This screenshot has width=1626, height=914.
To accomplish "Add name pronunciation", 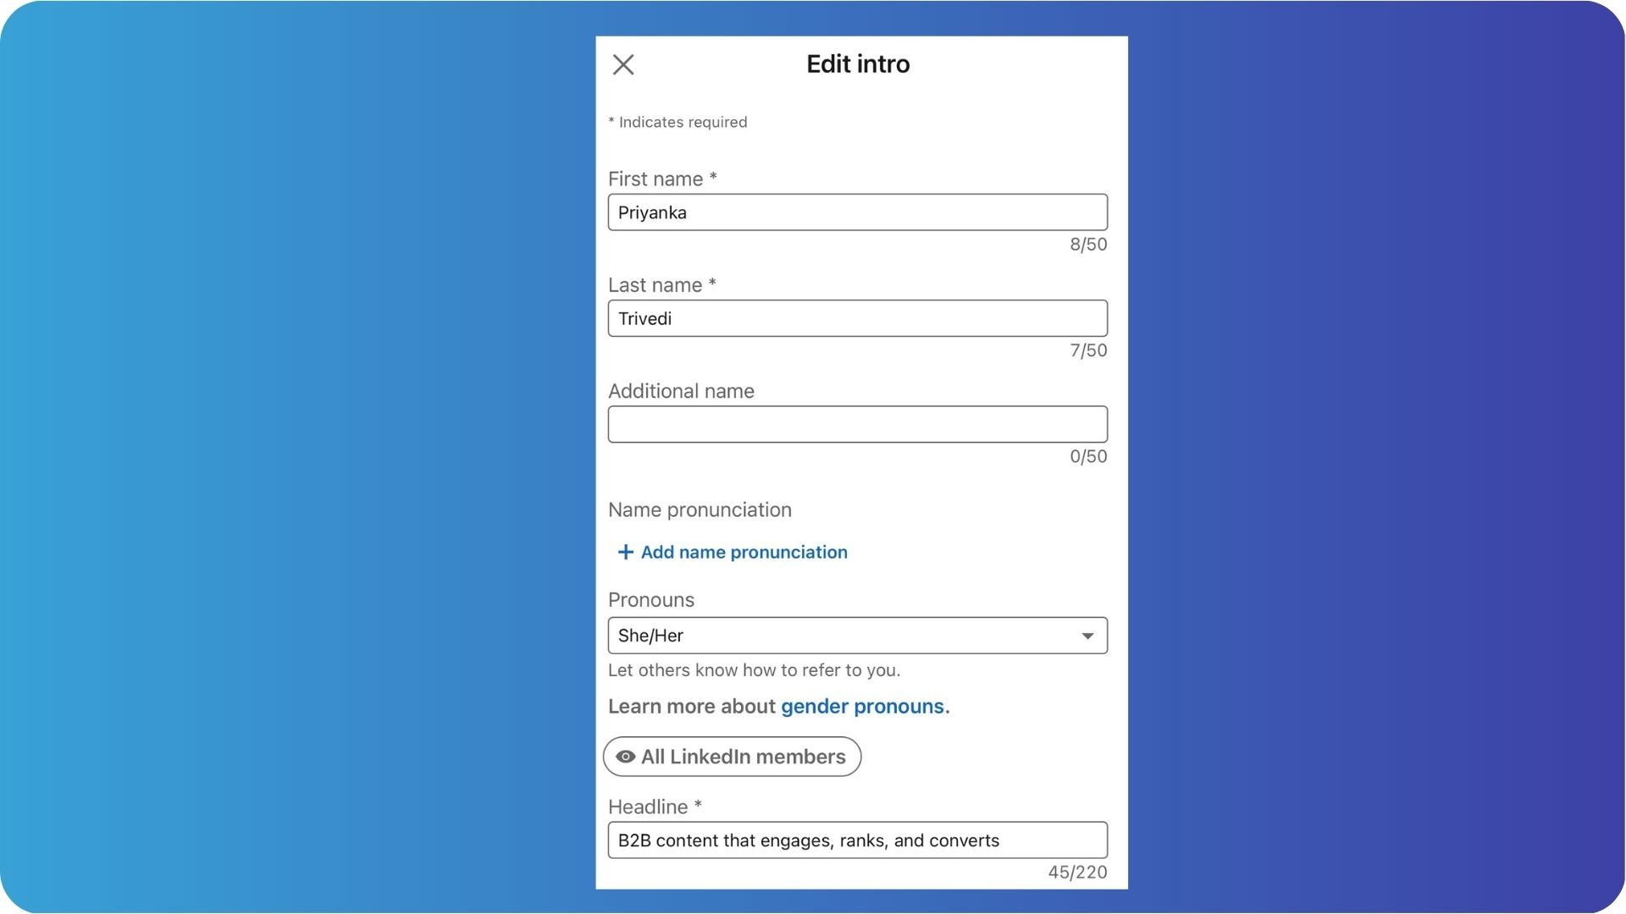I will [733, 552].
